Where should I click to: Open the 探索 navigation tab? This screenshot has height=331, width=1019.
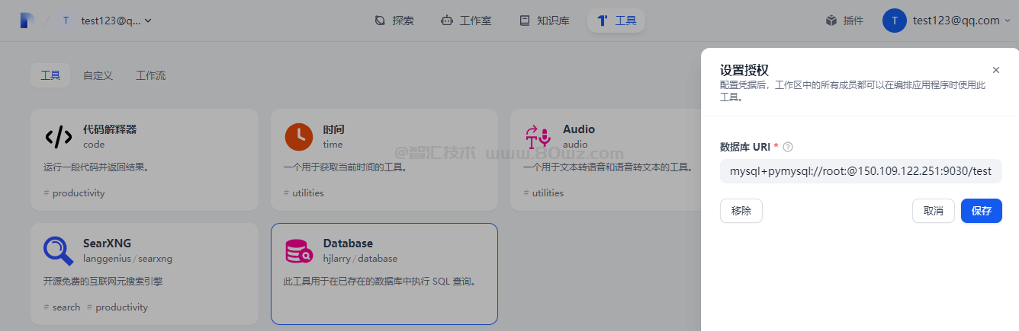(394, 21)
